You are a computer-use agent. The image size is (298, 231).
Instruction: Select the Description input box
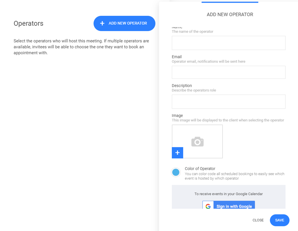point(228,102)
